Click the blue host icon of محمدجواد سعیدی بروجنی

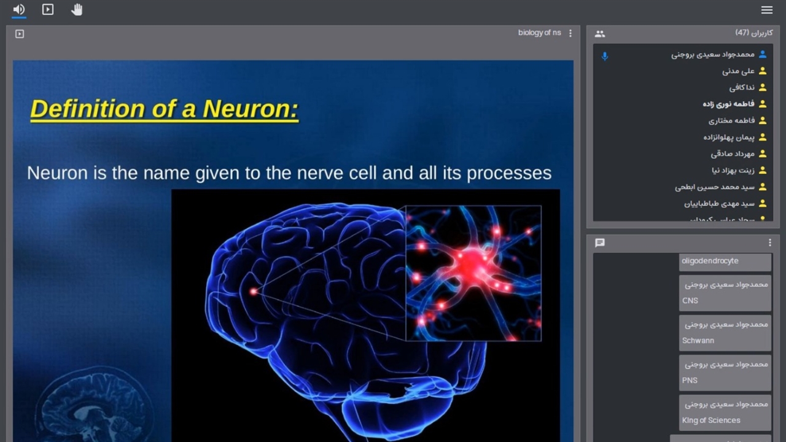tap(763, 55)
